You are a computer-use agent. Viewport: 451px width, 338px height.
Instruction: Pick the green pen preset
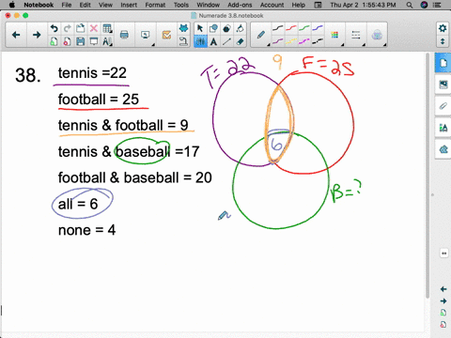304,28
